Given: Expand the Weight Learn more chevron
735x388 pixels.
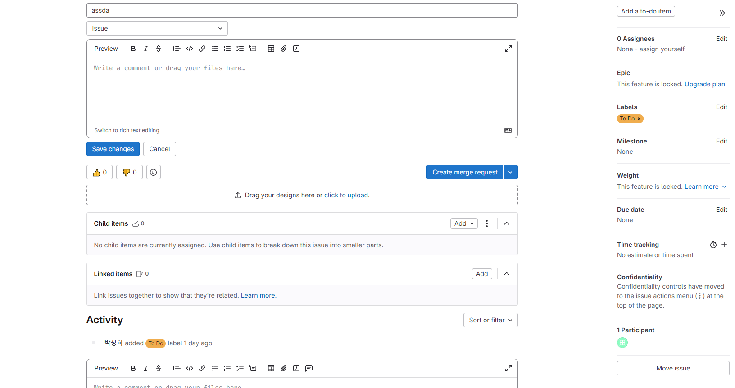Looking at the screenshot, I should point(724,187).
